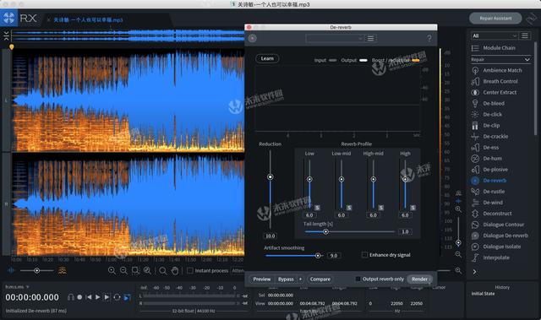Open the De-rustle module
The height and width of the screenshot is (320, 541).
pyautogui.click(x=488, y=192)
